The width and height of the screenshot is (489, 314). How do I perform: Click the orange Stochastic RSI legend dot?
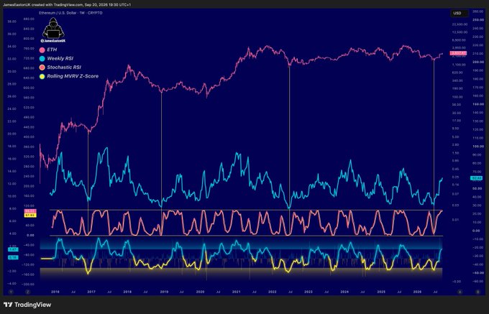click(x=42, y=68)
